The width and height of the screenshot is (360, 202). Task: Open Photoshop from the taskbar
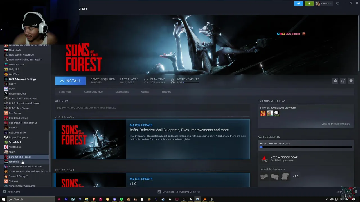coord(73,199)
